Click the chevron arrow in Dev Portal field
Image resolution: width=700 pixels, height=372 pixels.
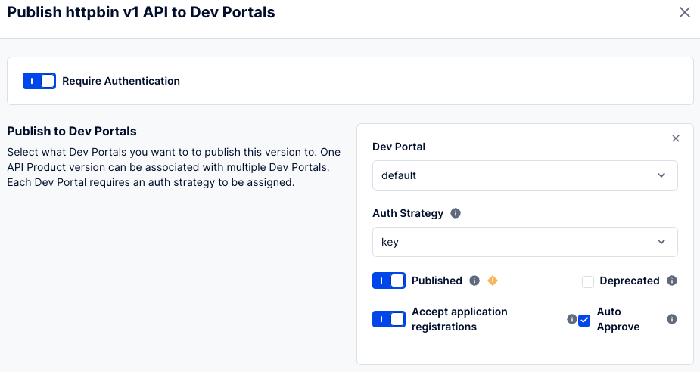(x=661, y=175)
